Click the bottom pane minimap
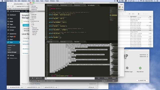 pyautogui.click(x=113, y=60)
